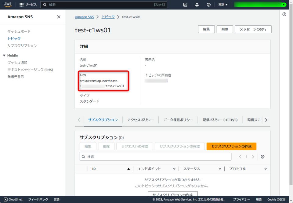Click the subscription search input field
The height and width of the screenshot is (203, 293).
pyautogui.click(x=156, y=156)
